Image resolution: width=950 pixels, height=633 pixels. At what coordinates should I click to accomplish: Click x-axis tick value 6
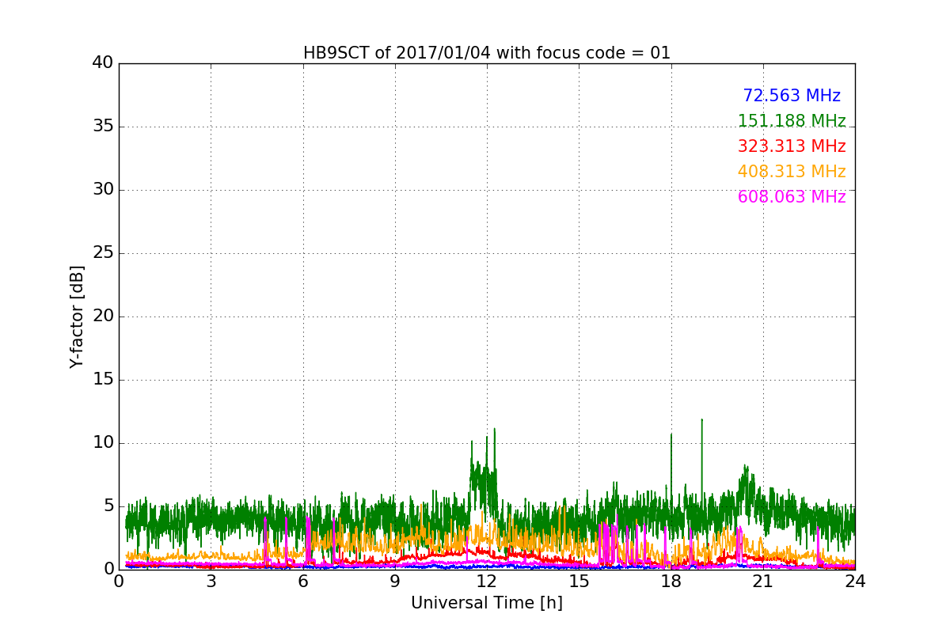(303, 582)
